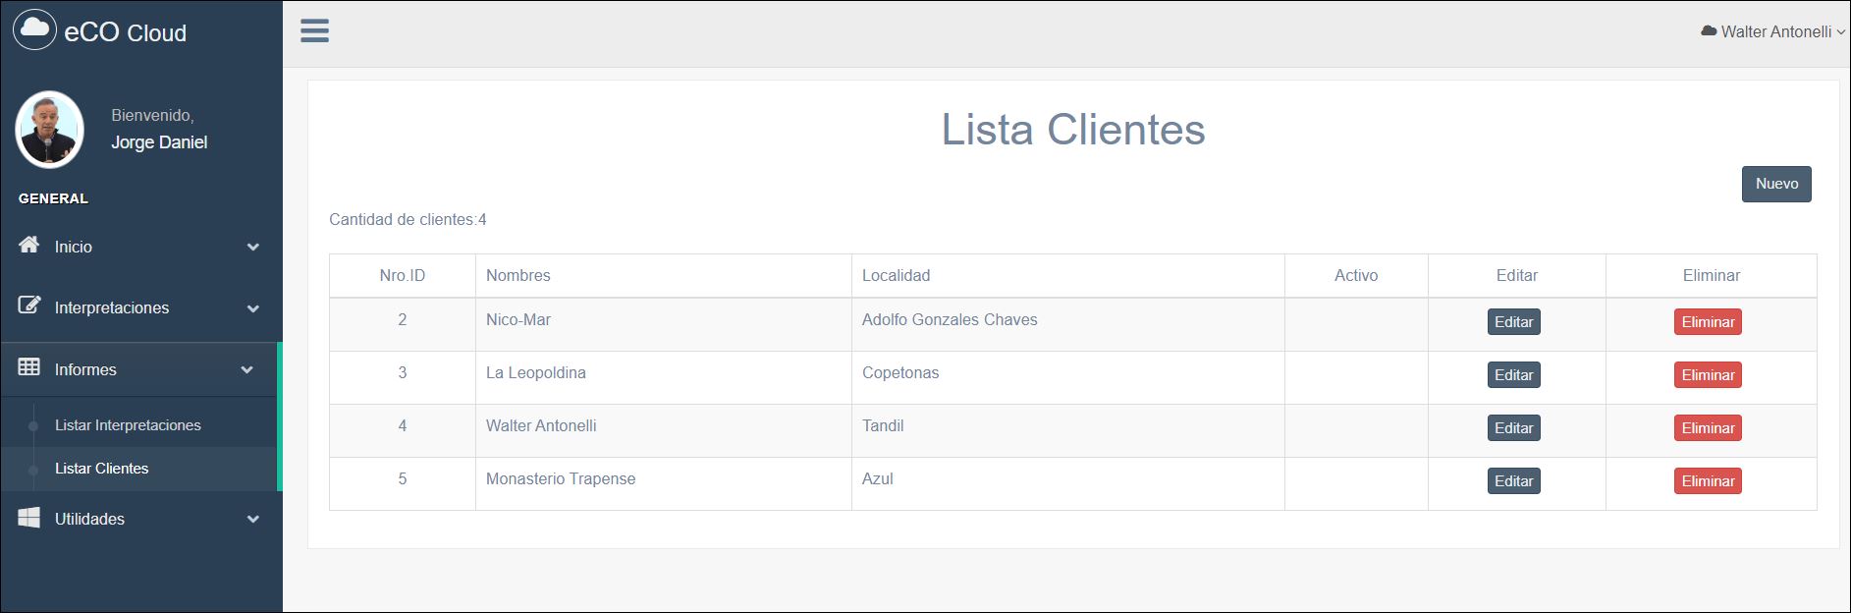Open Listar Interpretaciones submenu item
Screen dimensions: 1851x613
[128, 425]
